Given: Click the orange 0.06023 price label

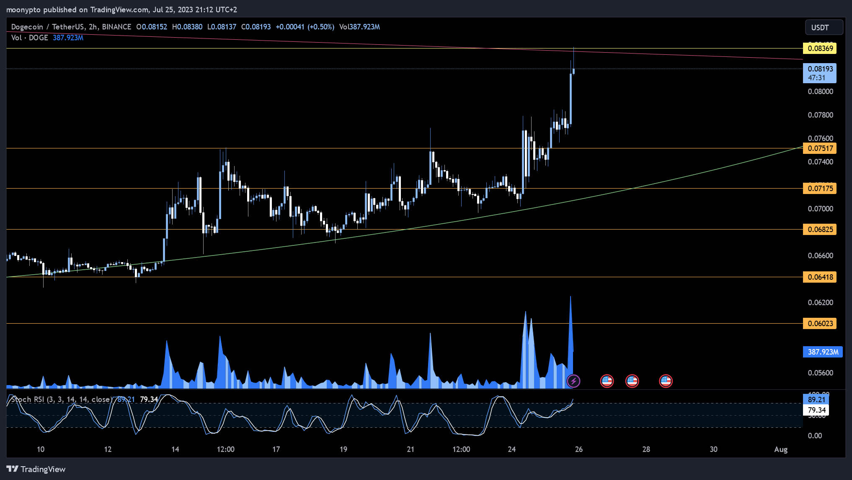Looking at the screenshot, I should [820, 323].
